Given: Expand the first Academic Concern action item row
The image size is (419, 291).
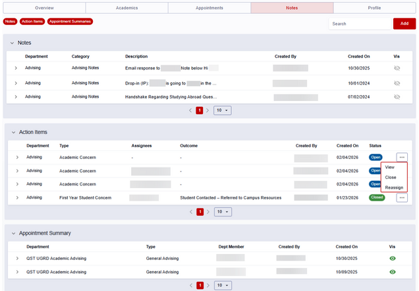Looking at the screenshot, I should (x=17, y=158).
